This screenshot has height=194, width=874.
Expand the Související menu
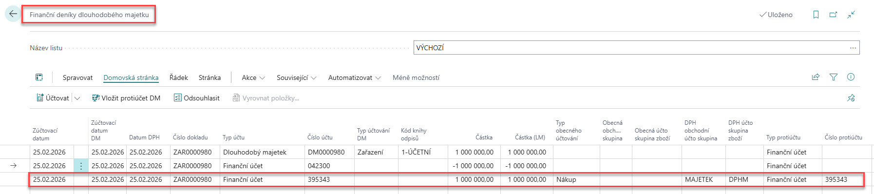click(x=296, y=78)
